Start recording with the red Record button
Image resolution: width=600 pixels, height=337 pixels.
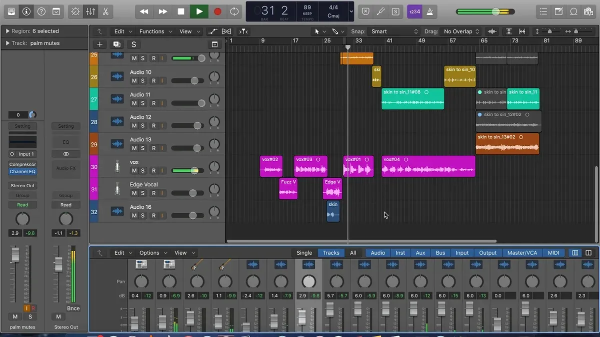click(x=217, y=11)
